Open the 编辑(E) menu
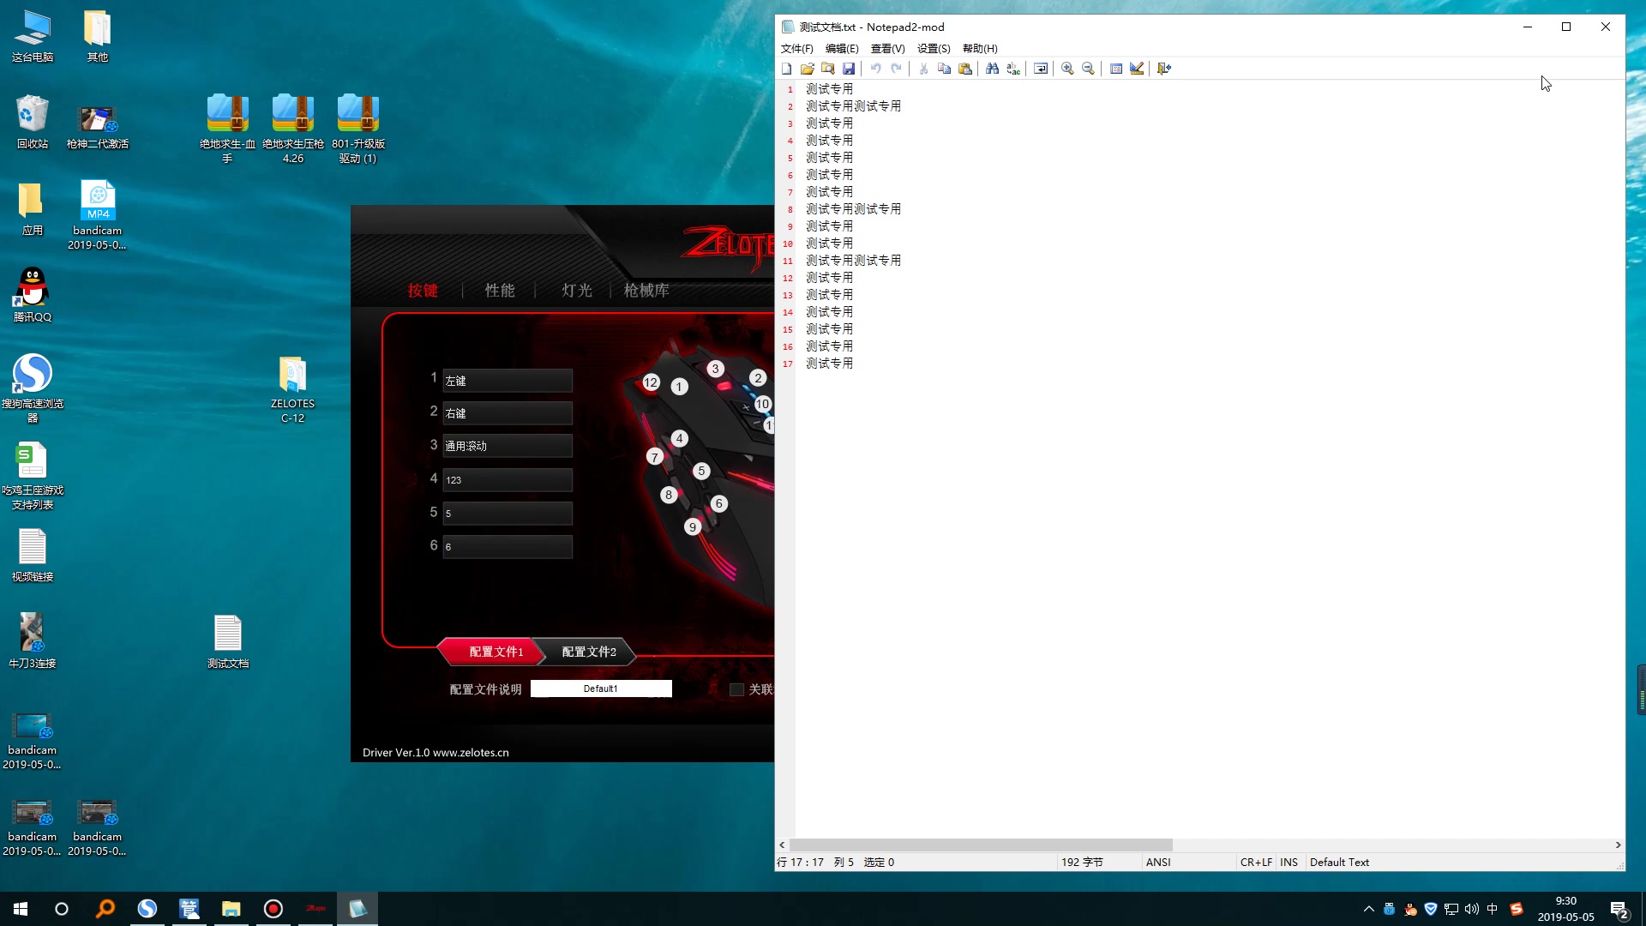This screenshot has width=1646, height=926. click(x=841, y=49)
